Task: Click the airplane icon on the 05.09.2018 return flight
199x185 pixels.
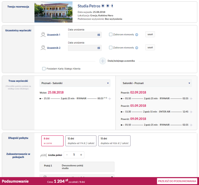Action: tap(191, 112)
